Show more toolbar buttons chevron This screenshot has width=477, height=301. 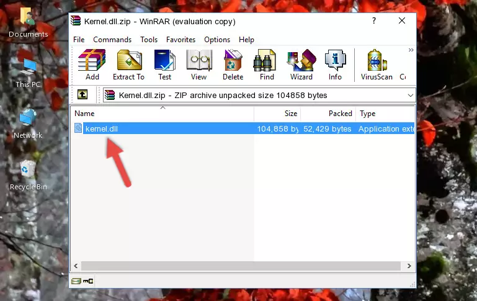pyautogui.click(x=411, y=50)
